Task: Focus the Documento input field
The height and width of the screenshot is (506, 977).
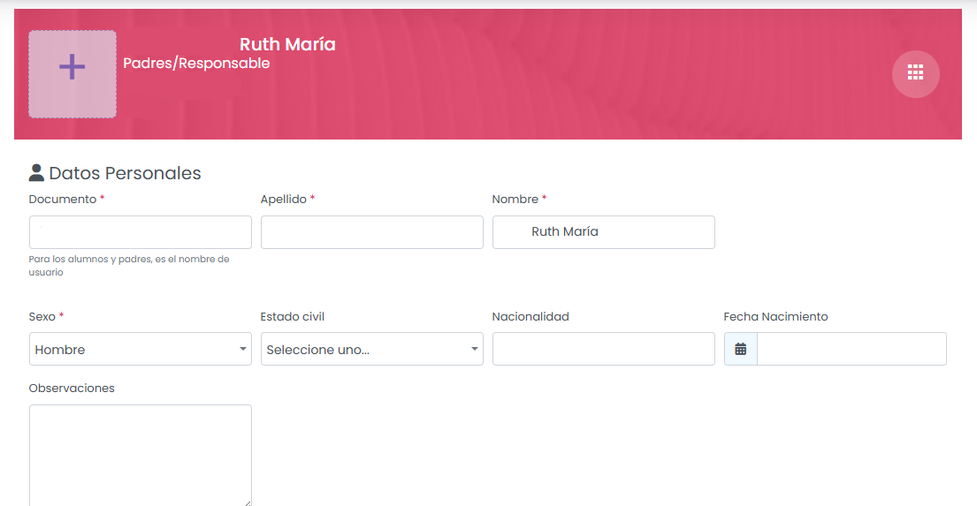Action: (x=141, y=232)
